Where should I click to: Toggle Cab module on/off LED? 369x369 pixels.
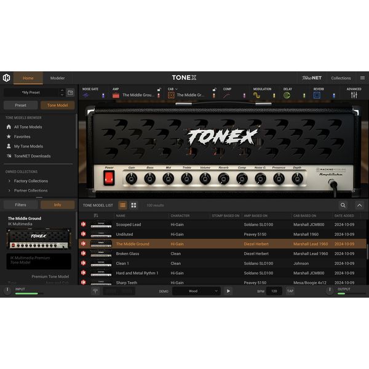pyautogui.click(x=214, y=95)
